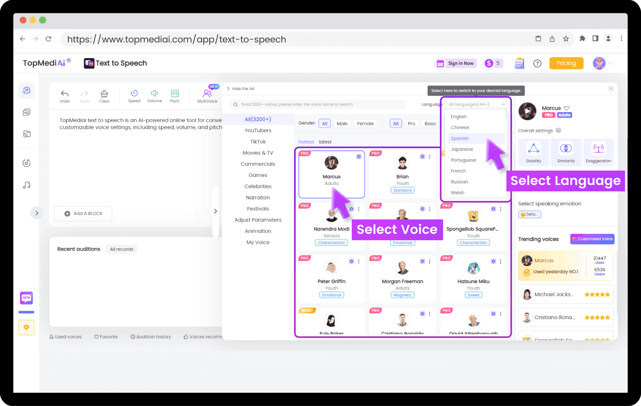Screen dimensions: 641x406
Task: Open the Speed setting icon
Action: (x=134, y=93)
